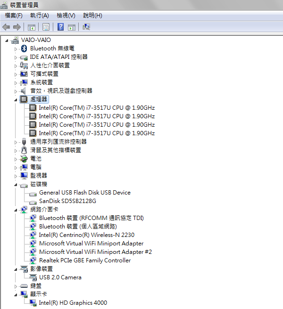Select Bluetooth 裝置 (RFCOMM 通訊協定 TDI)

coord(92,218)
